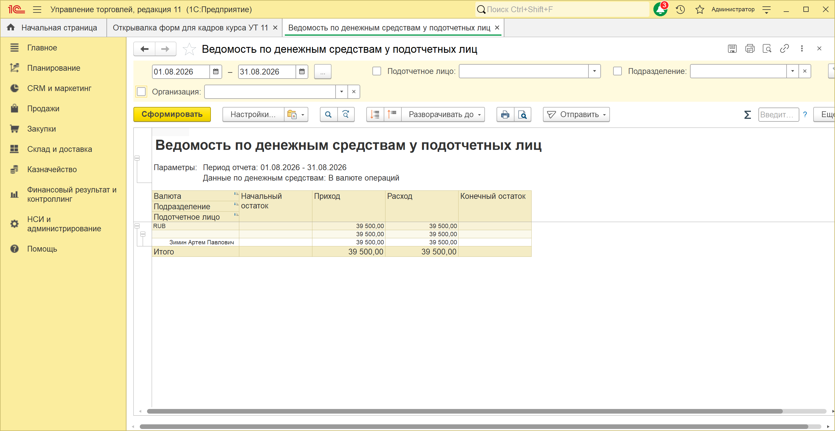This screenshot has width=835, height=431.
Task: Open print preview icon in toolbar
Action: tap(523, 114)
